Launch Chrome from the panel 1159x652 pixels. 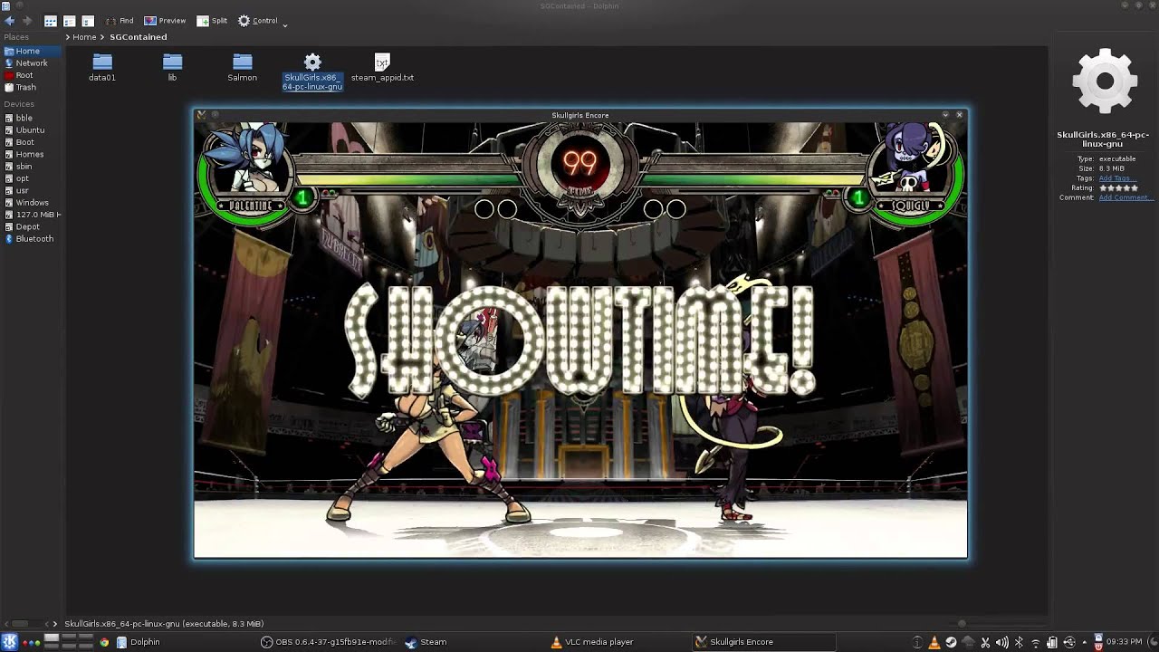pyautogui.click(x=104, y=642)
